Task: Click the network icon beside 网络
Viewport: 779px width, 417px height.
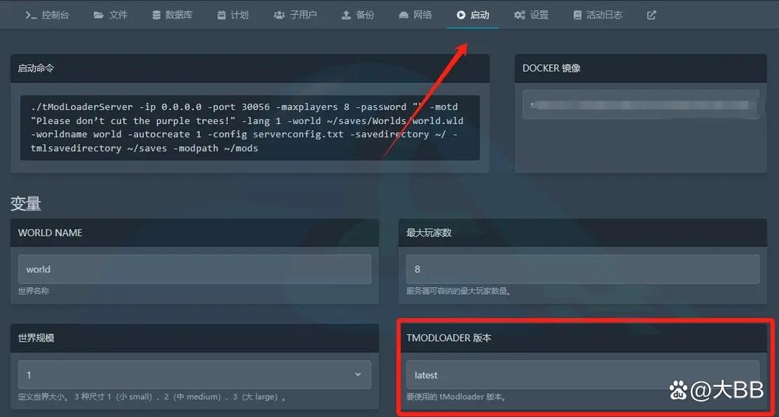Action: (x=404, y=15)
